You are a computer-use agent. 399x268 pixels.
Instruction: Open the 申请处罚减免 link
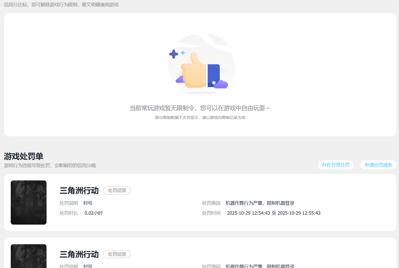pos(378,165)
